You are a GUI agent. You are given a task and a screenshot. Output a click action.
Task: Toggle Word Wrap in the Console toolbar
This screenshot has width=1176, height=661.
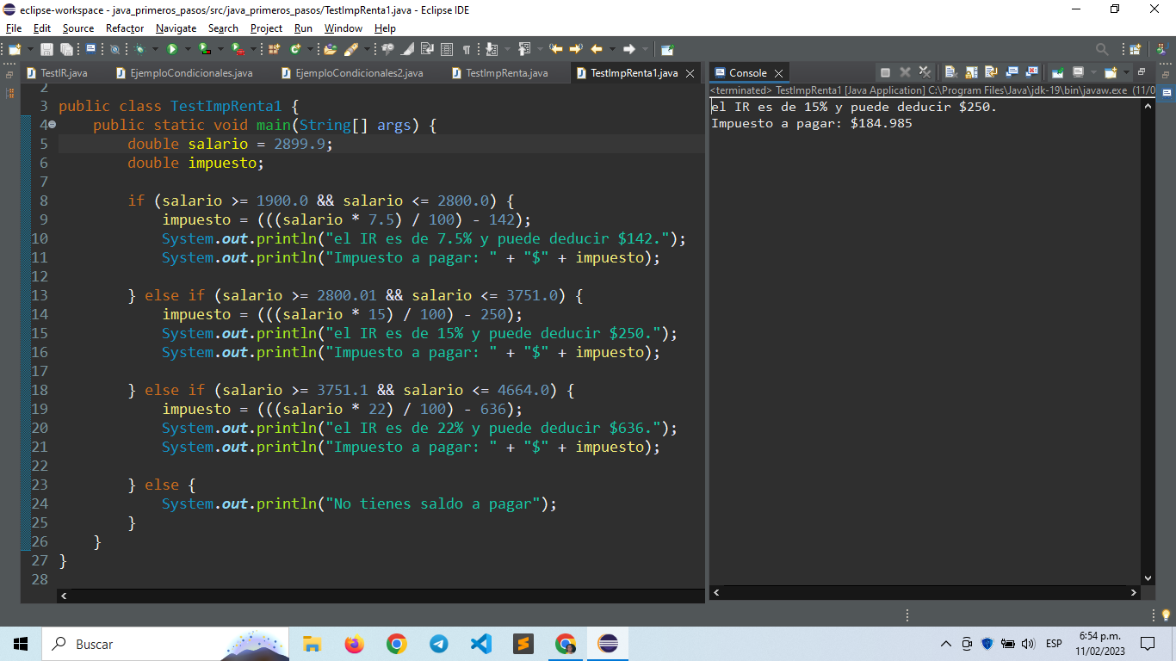coord(991,72)
